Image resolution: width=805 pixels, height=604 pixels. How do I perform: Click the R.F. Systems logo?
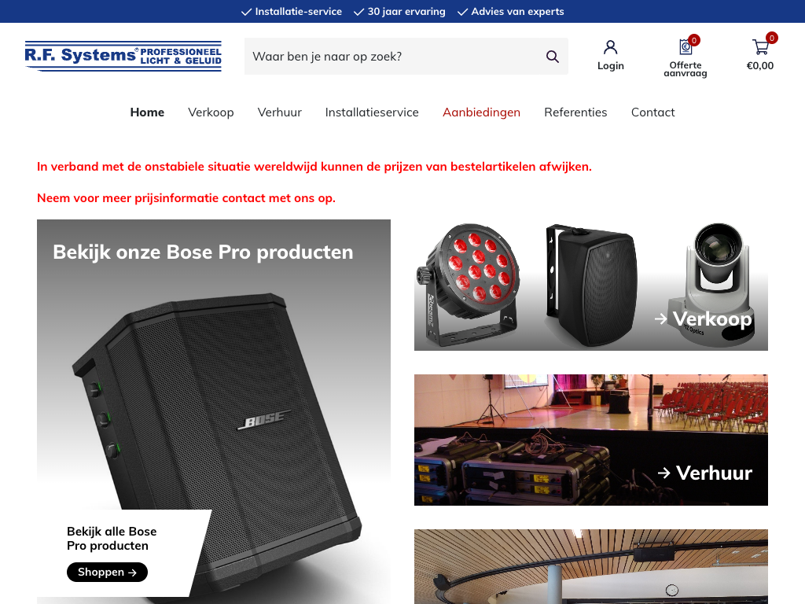pos(123,56)
